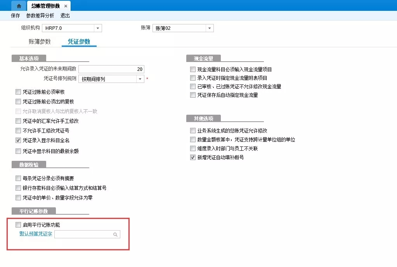Enable 银行存款科目必须输入结算方式和结算号 checkbox

click(x=18, y=188)
